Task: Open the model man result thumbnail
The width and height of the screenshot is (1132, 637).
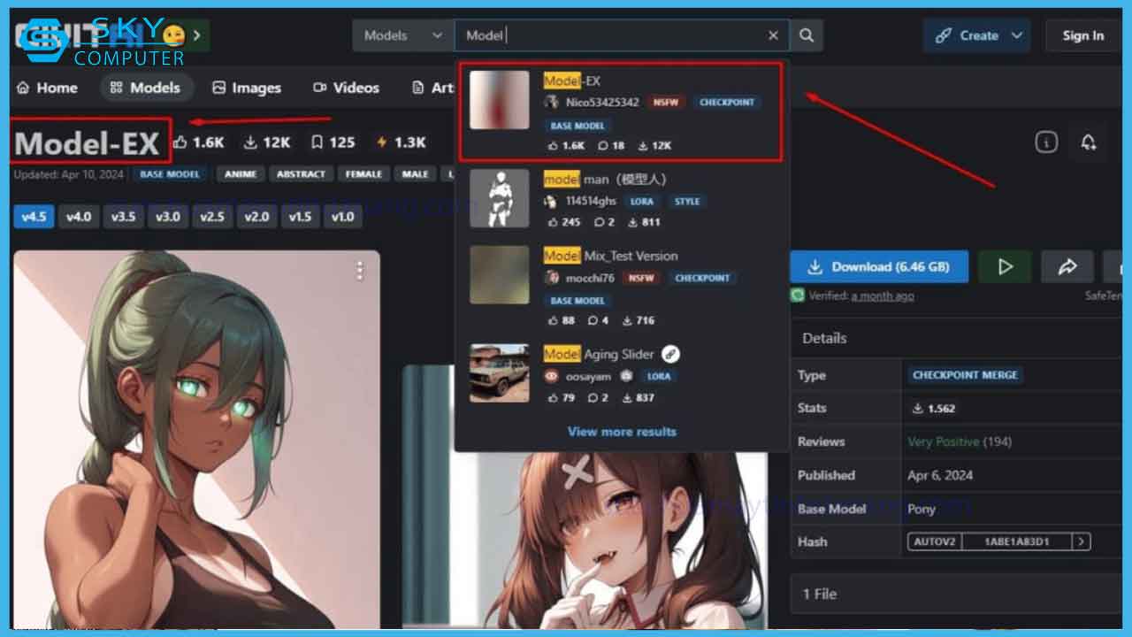Action: click(x=499, y=198)
